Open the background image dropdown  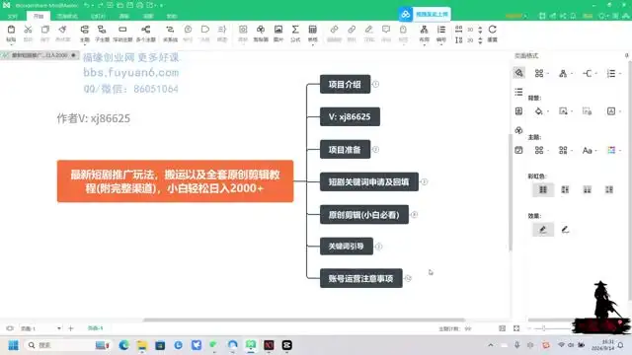(565, 111)
